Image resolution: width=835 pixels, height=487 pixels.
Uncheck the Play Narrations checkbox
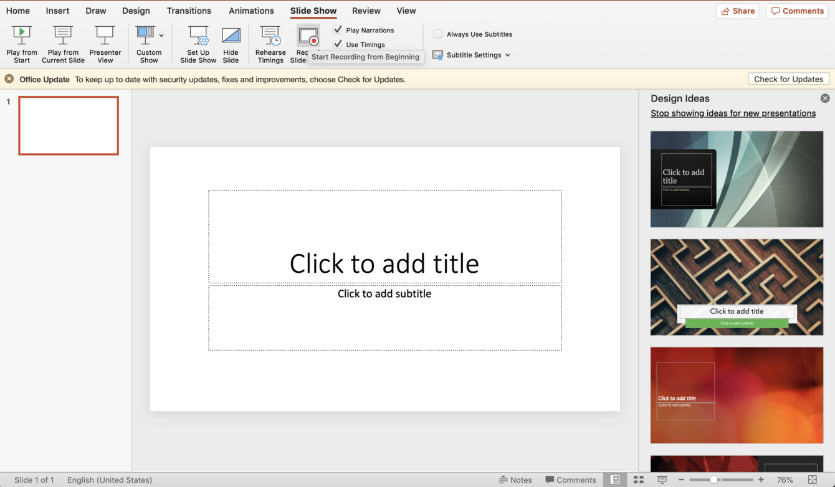click(338, 30)
